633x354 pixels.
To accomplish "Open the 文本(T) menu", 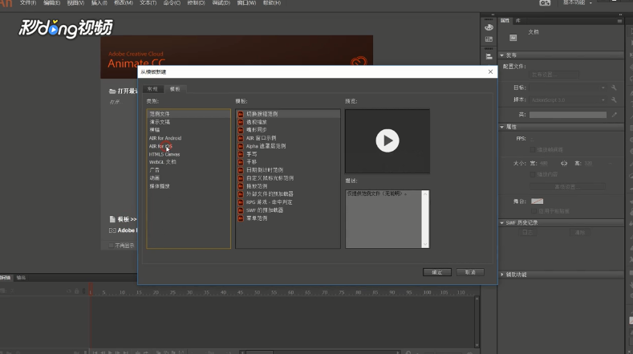I will coord(148,3).
